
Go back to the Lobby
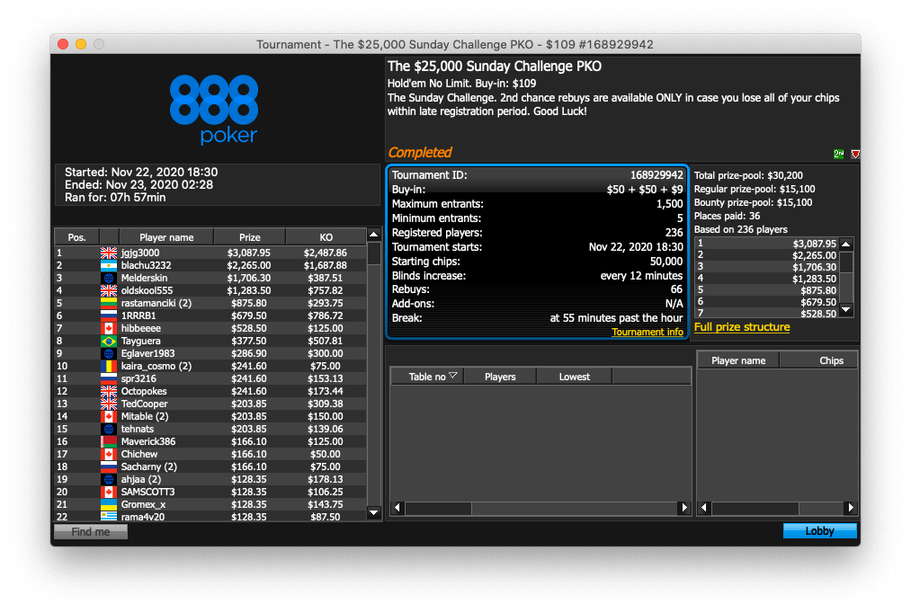click(x=819, y=531)
